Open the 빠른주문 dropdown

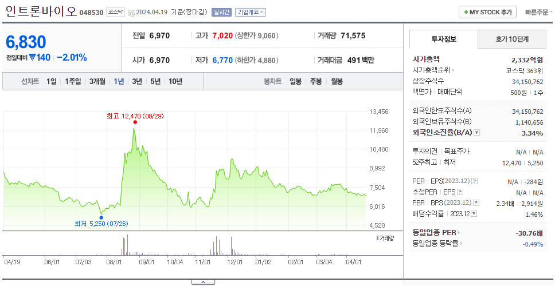pos(539,13)
